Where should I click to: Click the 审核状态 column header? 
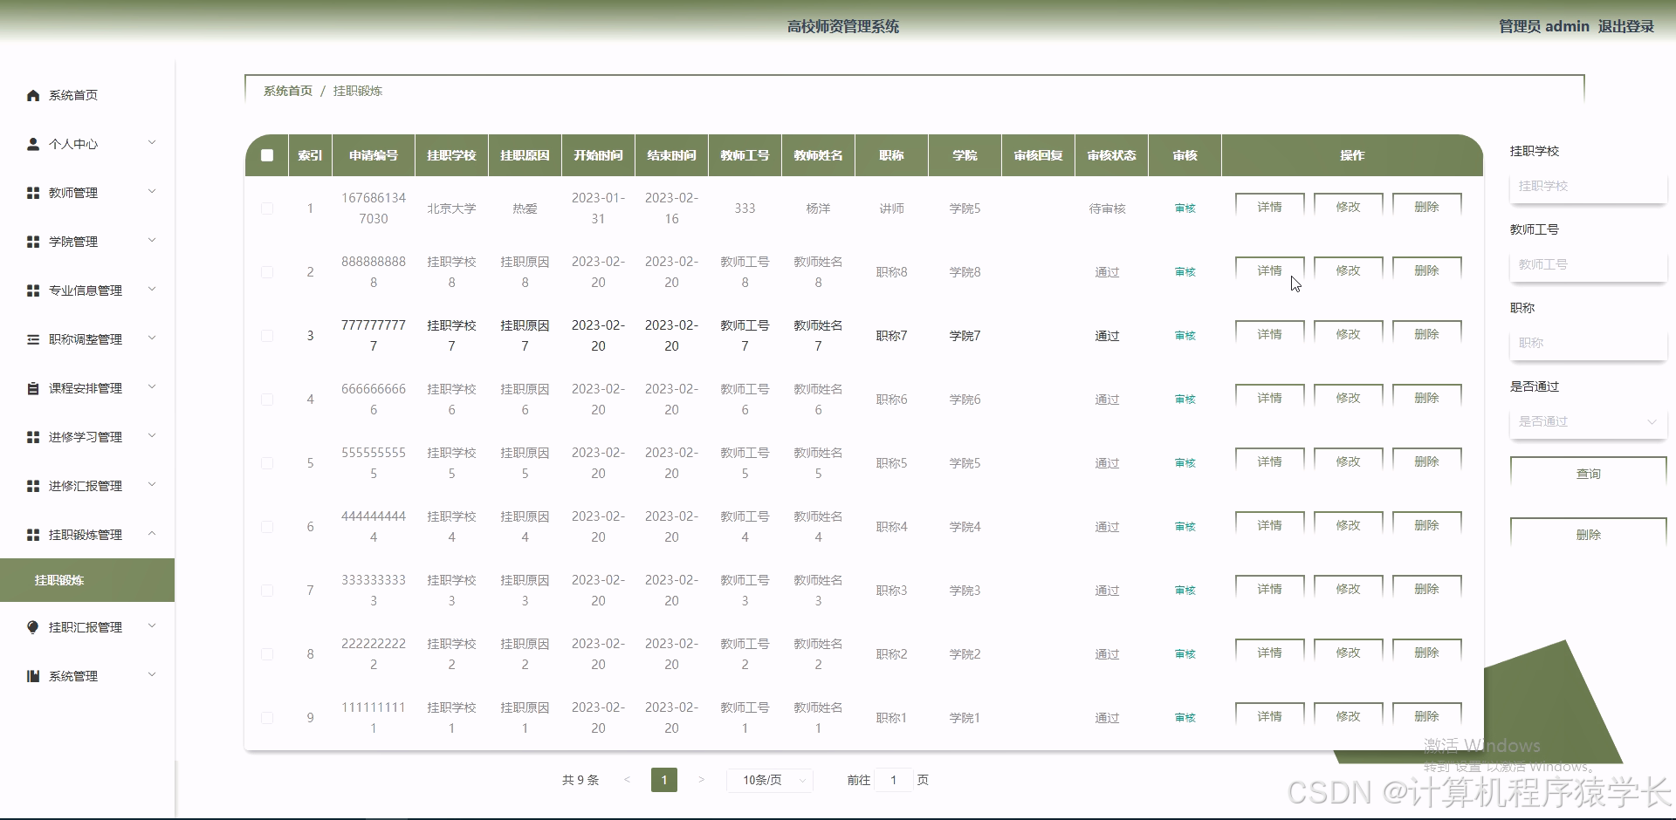(1111, 155)
